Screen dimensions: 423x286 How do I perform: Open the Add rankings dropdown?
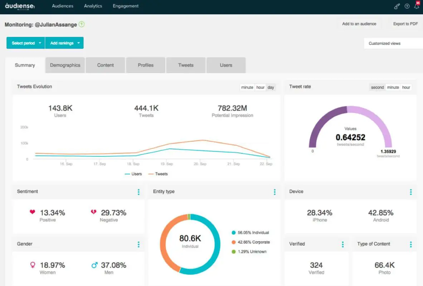tap(64, 43)
